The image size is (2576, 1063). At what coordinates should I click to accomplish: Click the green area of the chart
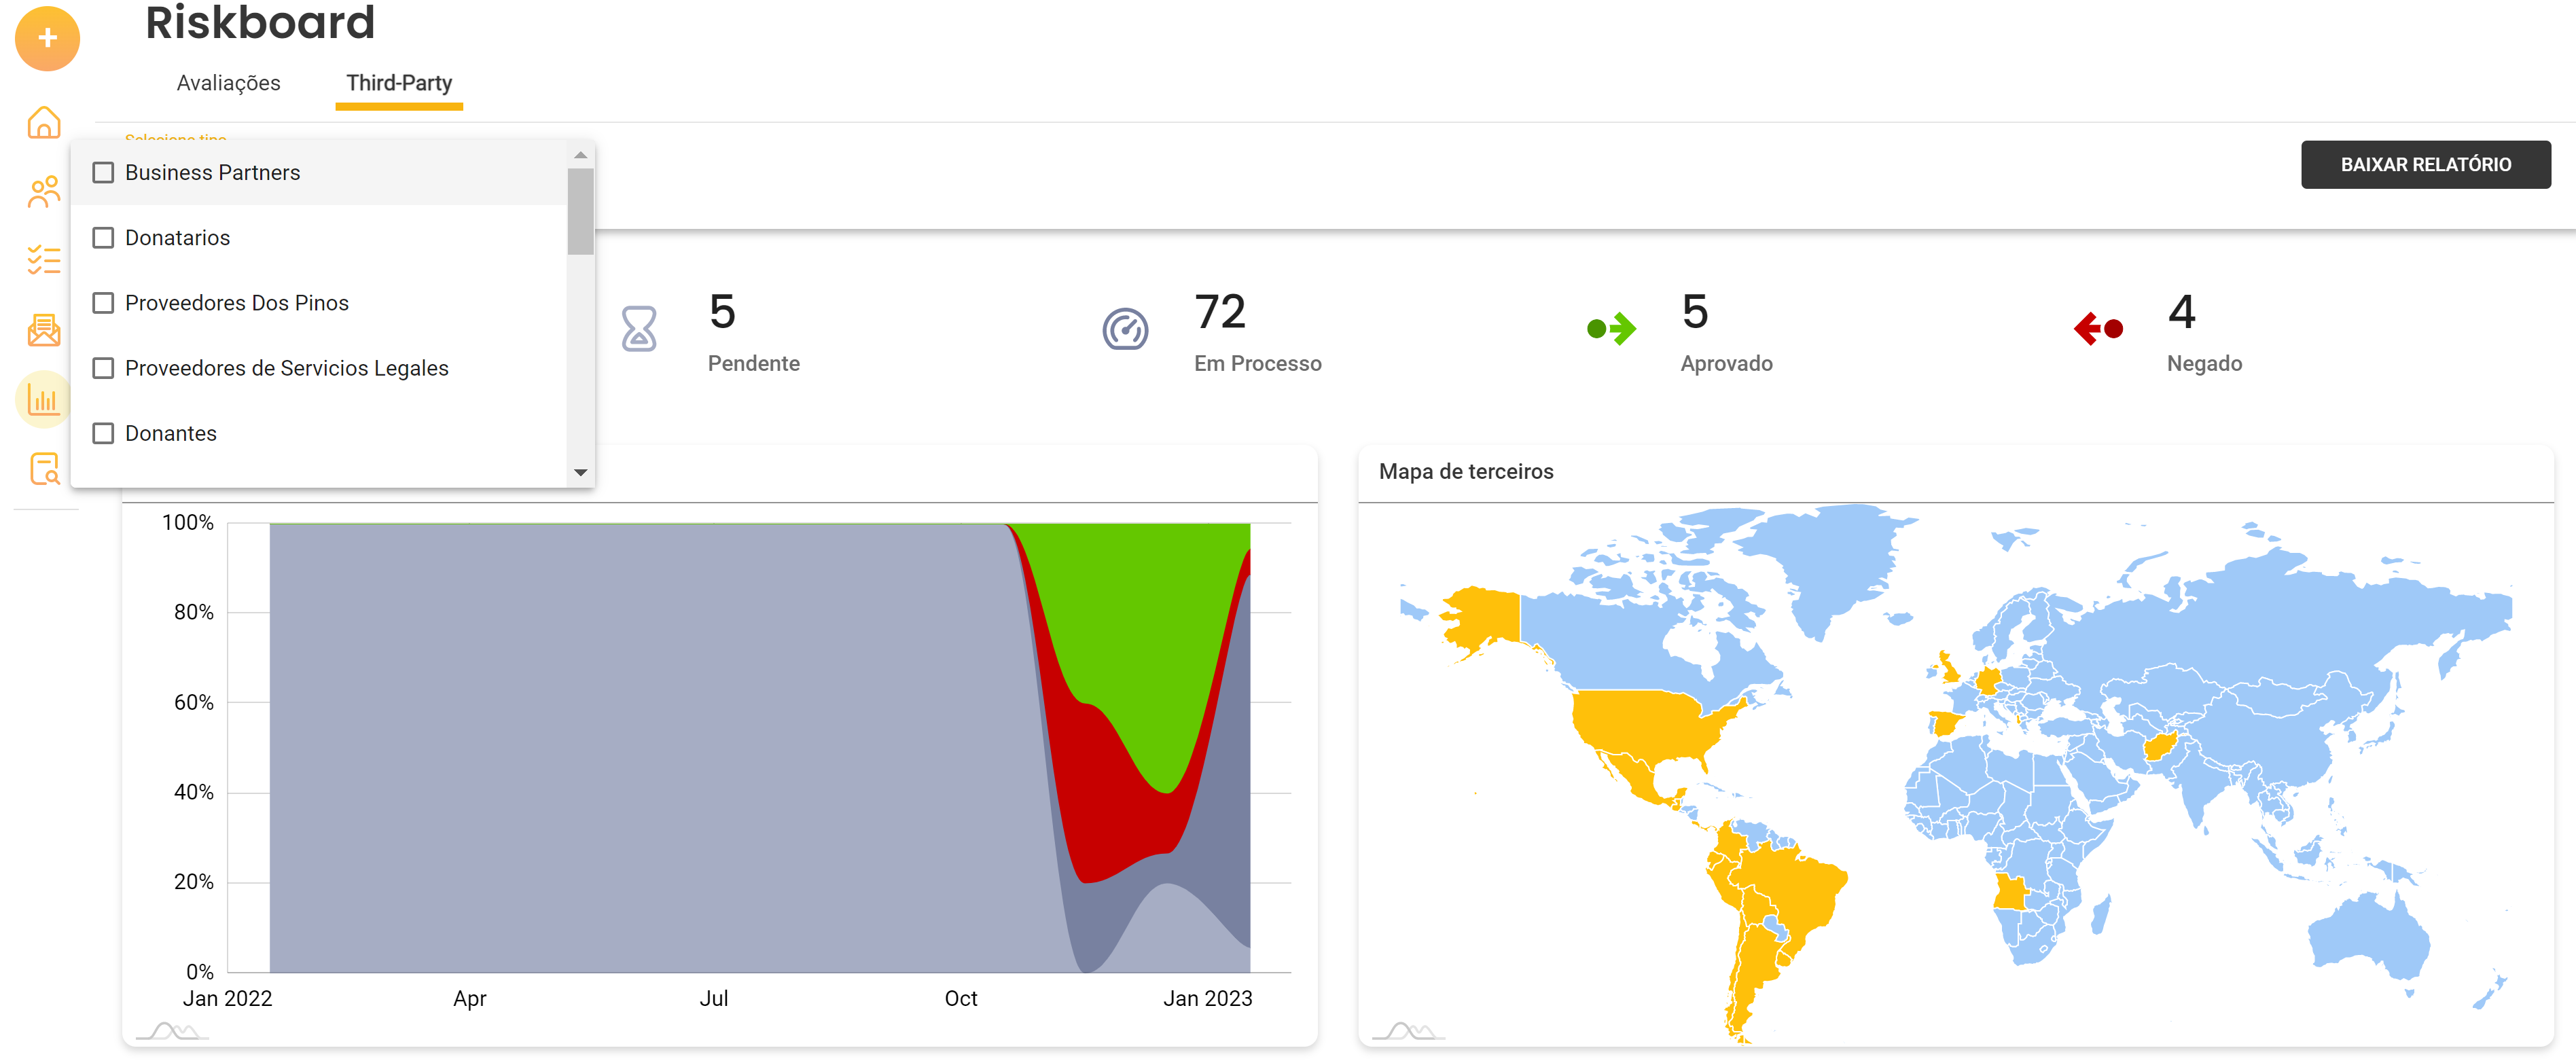click(x=1150, y=620)
